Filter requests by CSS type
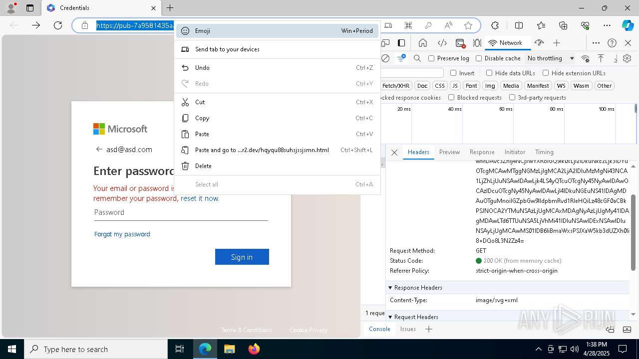639x359 pixels. (439, 86)
